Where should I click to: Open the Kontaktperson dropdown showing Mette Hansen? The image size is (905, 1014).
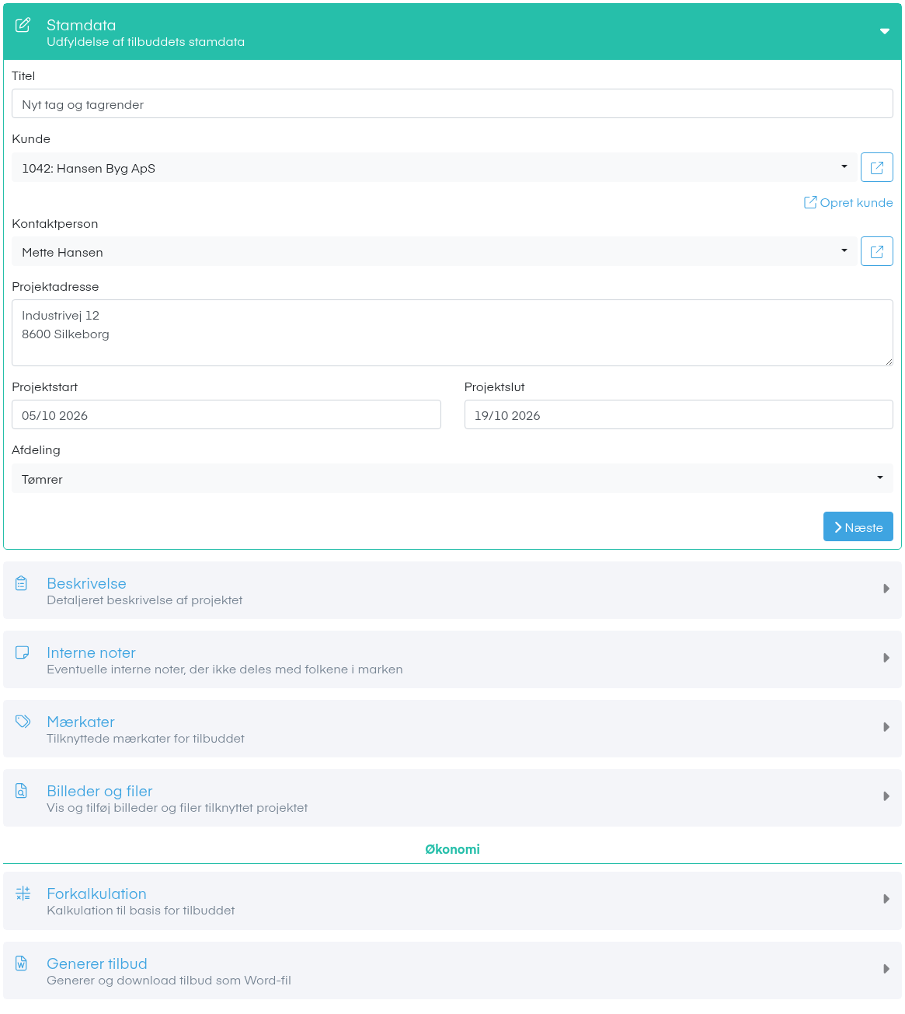pyautogui.click(x=434, y=251)
